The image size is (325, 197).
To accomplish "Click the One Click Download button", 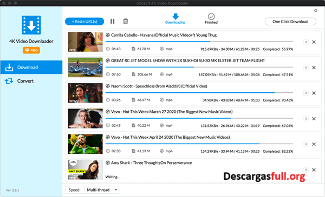I will pos(290,22).
